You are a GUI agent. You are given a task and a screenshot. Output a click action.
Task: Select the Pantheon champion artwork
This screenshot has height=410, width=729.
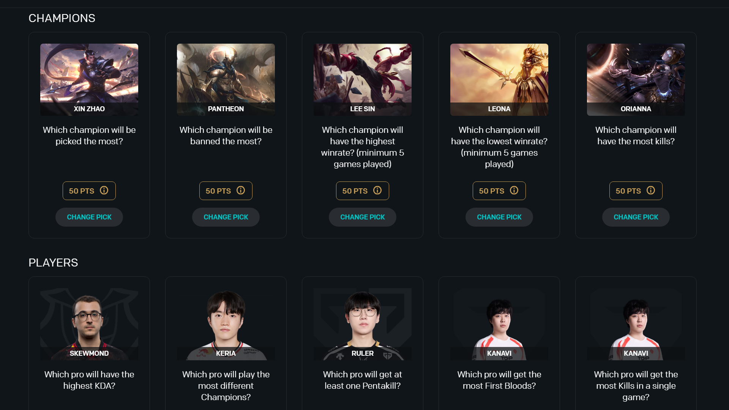coord(226,80)
